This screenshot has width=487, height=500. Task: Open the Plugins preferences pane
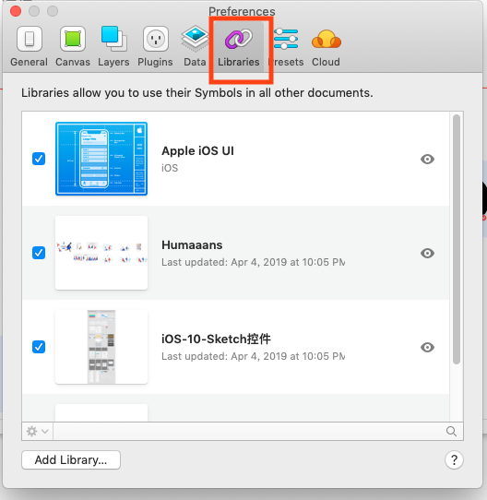point(155,46)
